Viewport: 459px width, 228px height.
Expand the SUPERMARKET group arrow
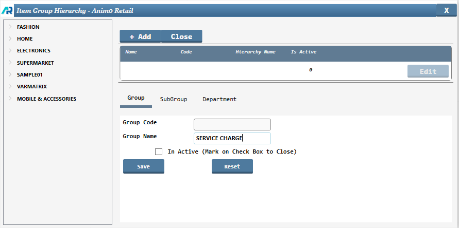point(10,63)
